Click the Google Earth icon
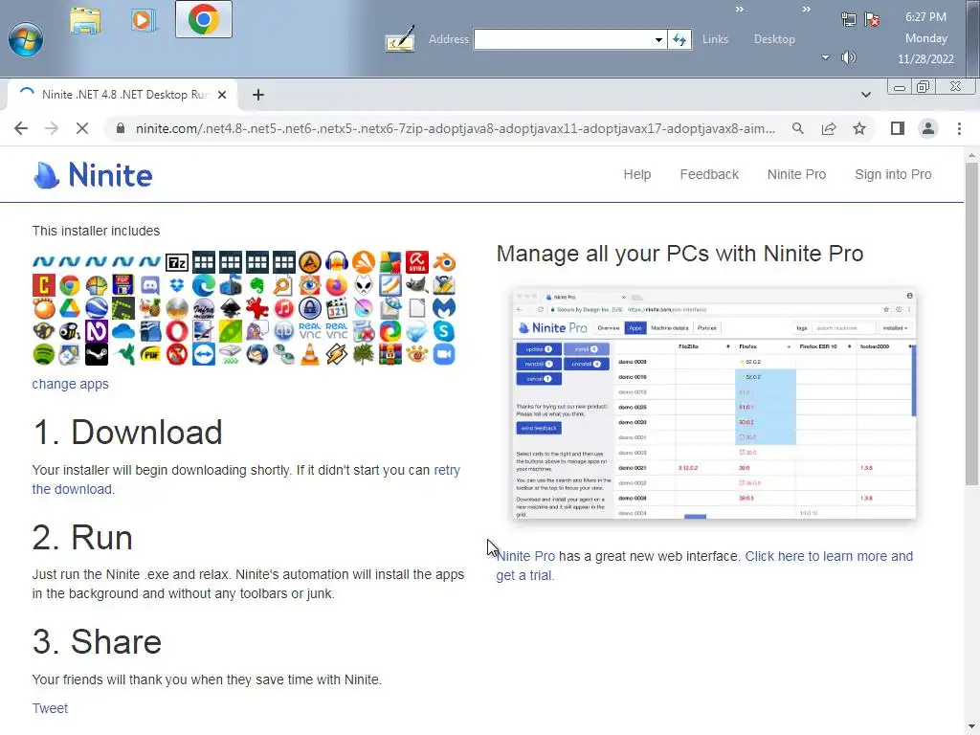Screen dimensions: 980x735 click(97, 308)
